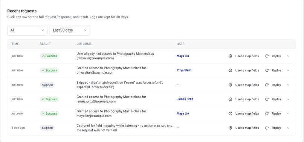Click the replay arrow icon in the 'User already had access' row
The width and height of the screenshot is (304, 142).
(267, 56)
